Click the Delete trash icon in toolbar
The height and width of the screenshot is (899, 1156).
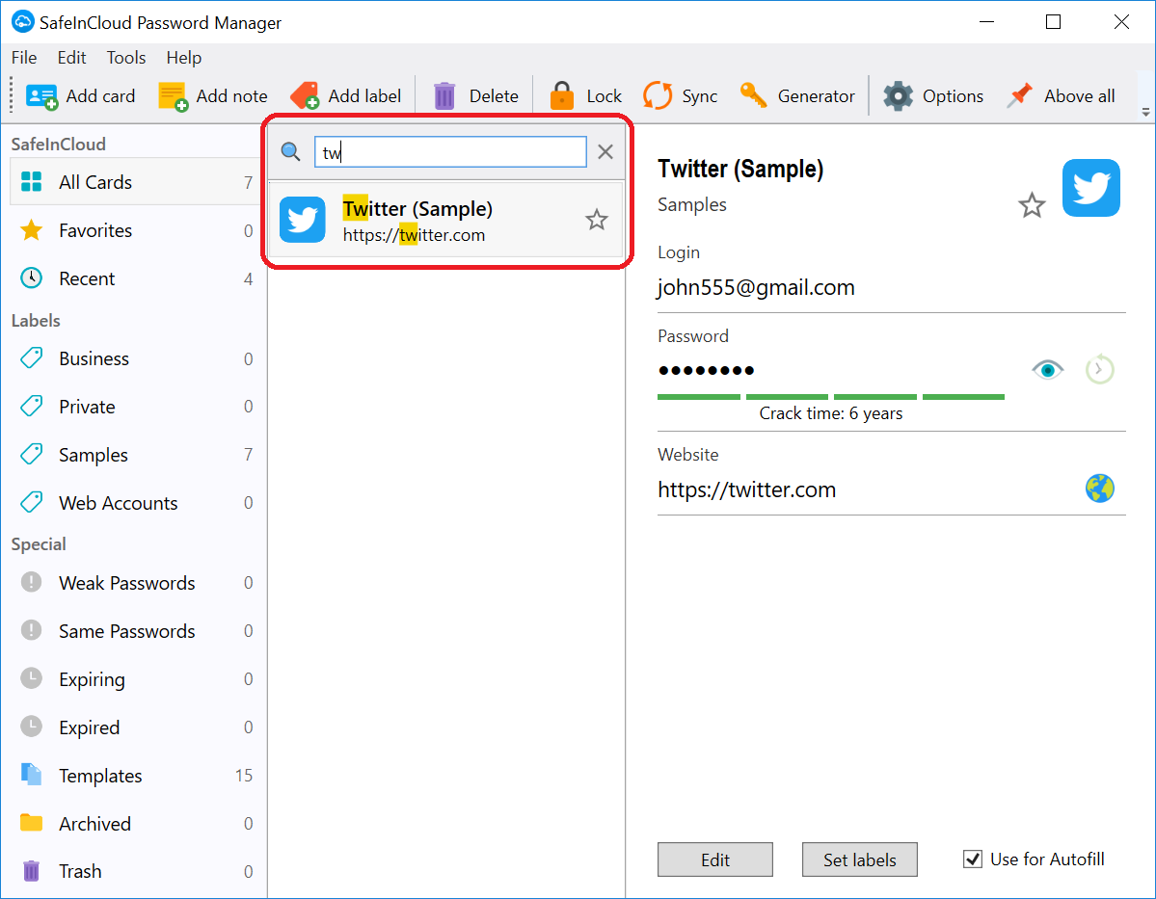(444, 96)
